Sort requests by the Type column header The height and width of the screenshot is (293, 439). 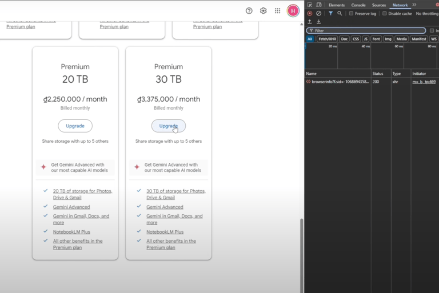[401, 74]
